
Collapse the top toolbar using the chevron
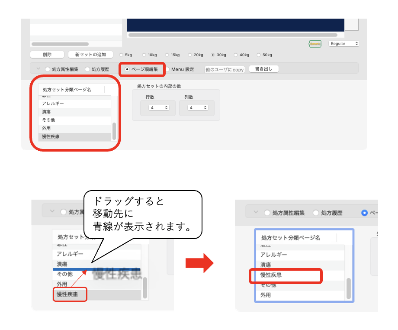[38, 69]
